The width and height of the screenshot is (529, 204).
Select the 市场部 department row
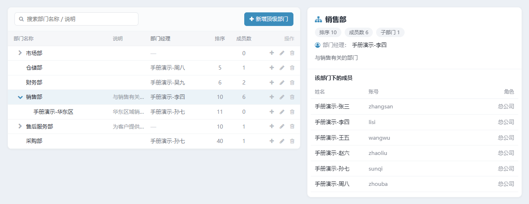coord(154,53)
